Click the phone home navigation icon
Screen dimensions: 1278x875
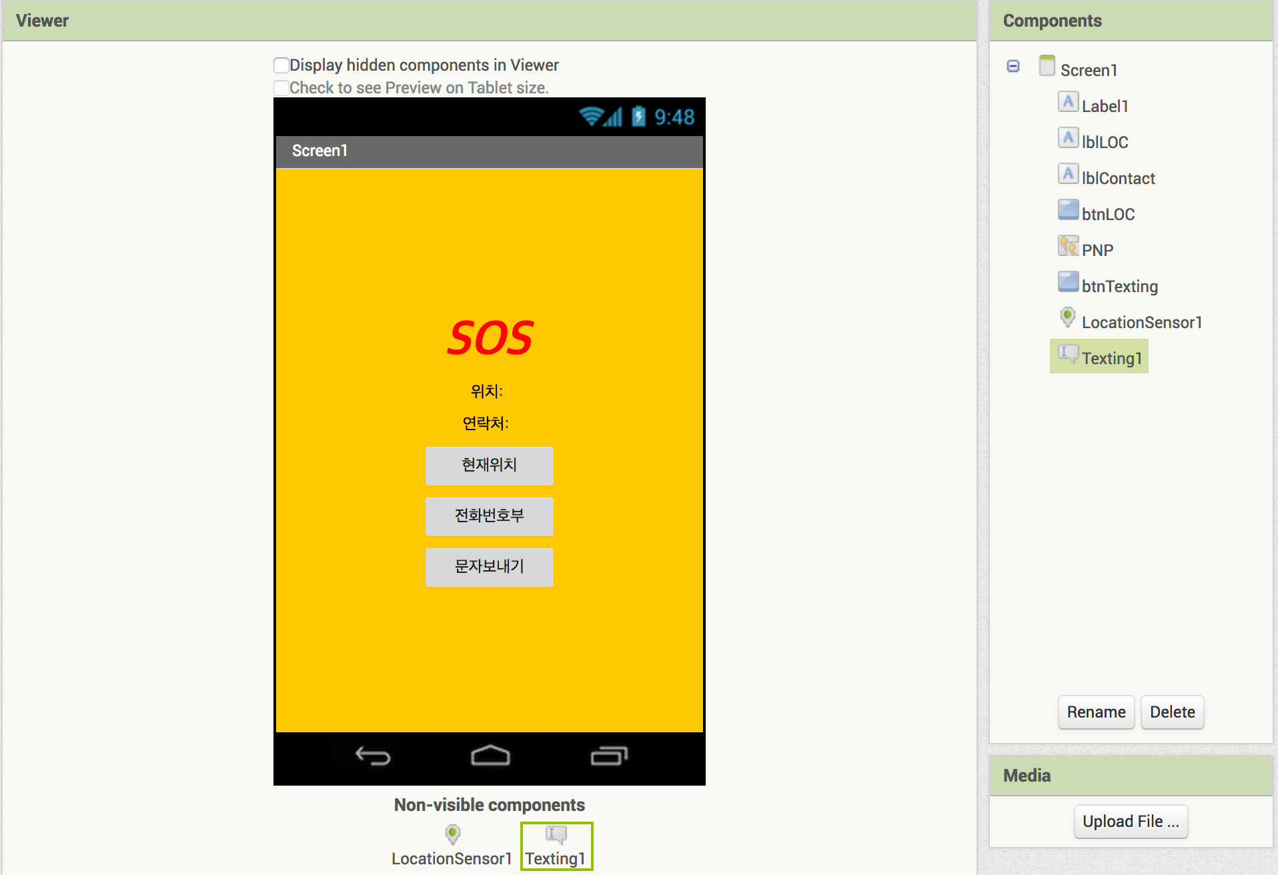tap(490, 756)
